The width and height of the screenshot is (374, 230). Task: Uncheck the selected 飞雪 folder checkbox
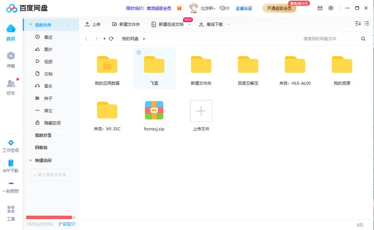(138, 52)
